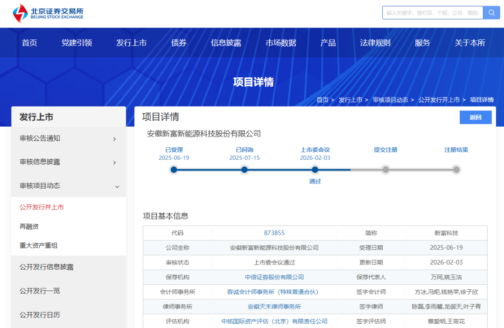Expand the 审核信息披露 sidebar arrow

[x=115, y=162]
